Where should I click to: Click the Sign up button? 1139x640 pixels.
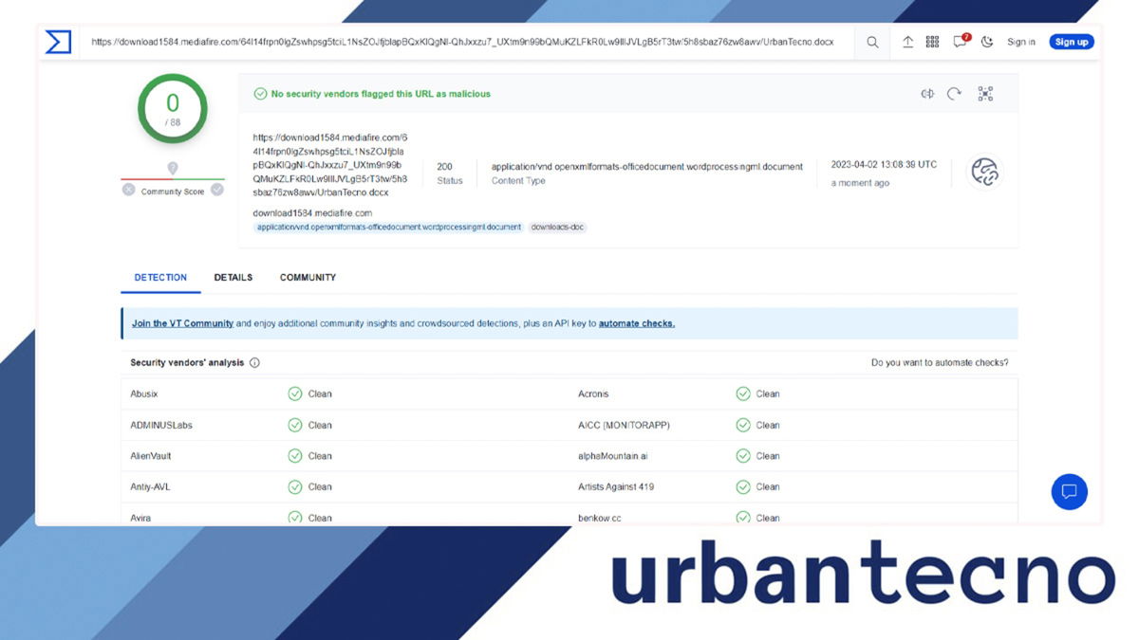point(1071,42)
